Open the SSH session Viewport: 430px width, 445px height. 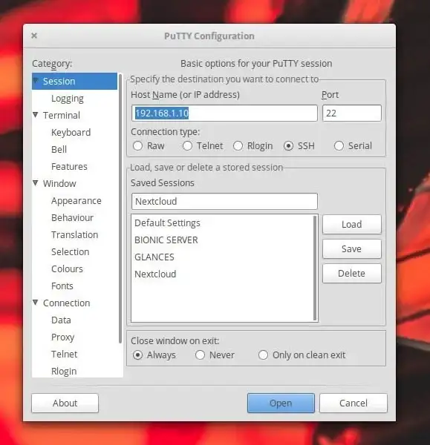coord(281,403)
